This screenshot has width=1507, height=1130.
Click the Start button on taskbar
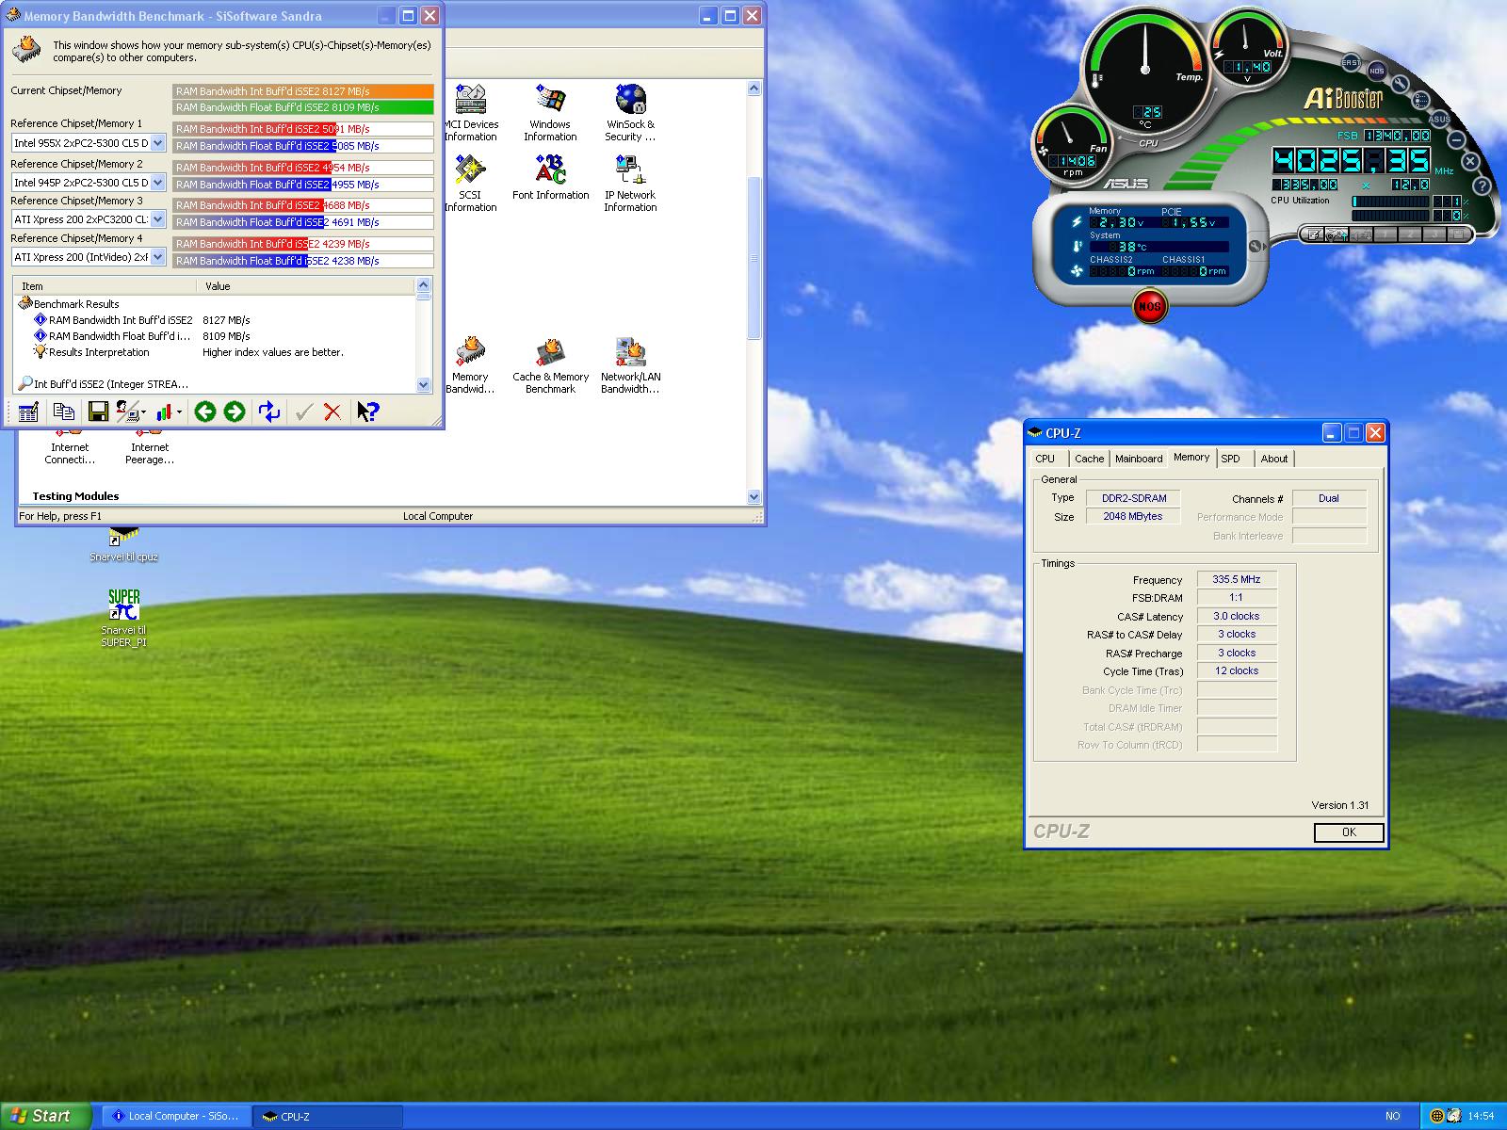[x=45, y=1116]
